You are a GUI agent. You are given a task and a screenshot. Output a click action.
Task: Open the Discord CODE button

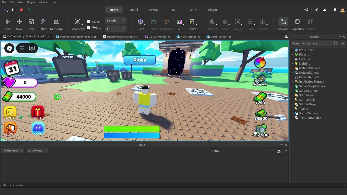tap(38, 129)
